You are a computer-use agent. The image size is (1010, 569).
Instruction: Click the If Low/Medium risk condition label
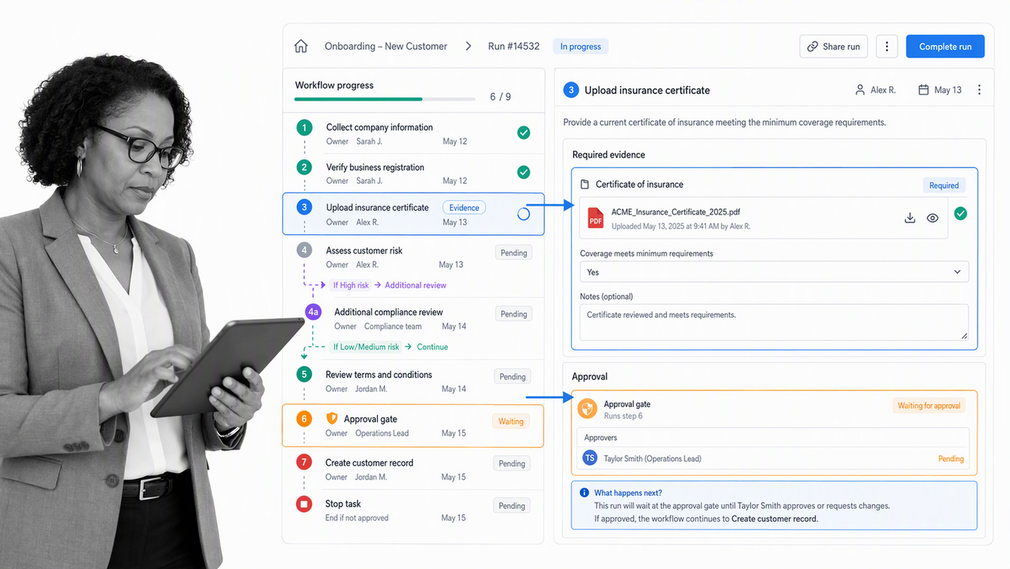click(x=367, y=347)
